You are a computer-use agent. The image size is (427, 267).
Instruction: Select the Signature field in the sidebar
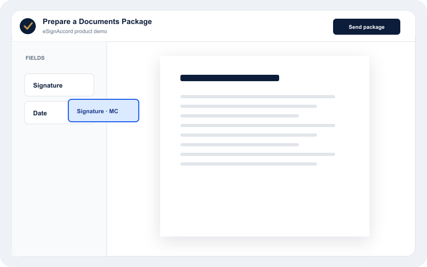click(x=59, y=85)
